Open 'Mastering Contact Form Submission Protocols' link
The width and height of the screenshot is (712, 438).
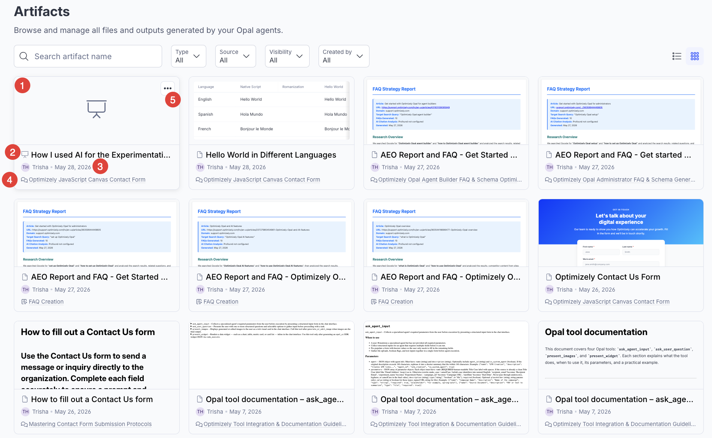tap(90, 424)
